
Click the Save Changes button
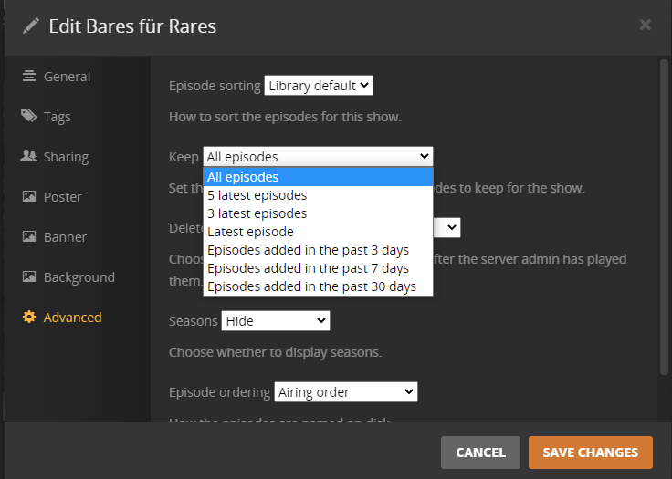click(591, 453)
